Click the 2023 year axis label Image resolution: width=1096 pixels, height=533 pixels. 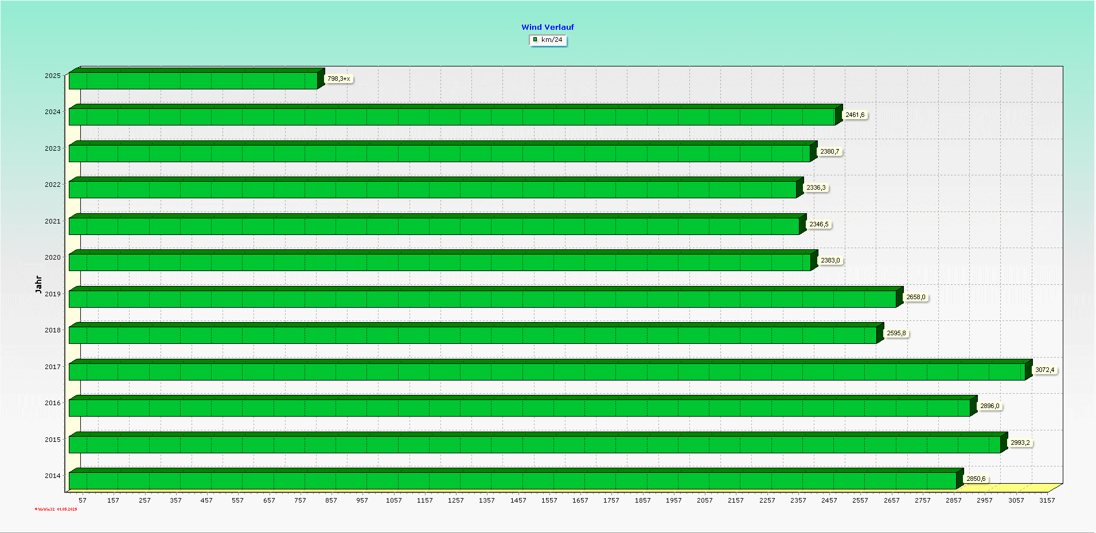click(x=53, y=148)
